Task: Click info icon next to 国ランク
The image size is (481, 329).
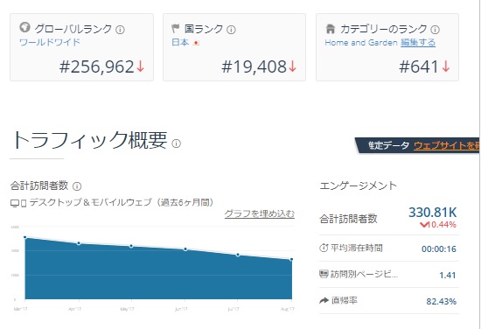Action: [x=231, y=30]
